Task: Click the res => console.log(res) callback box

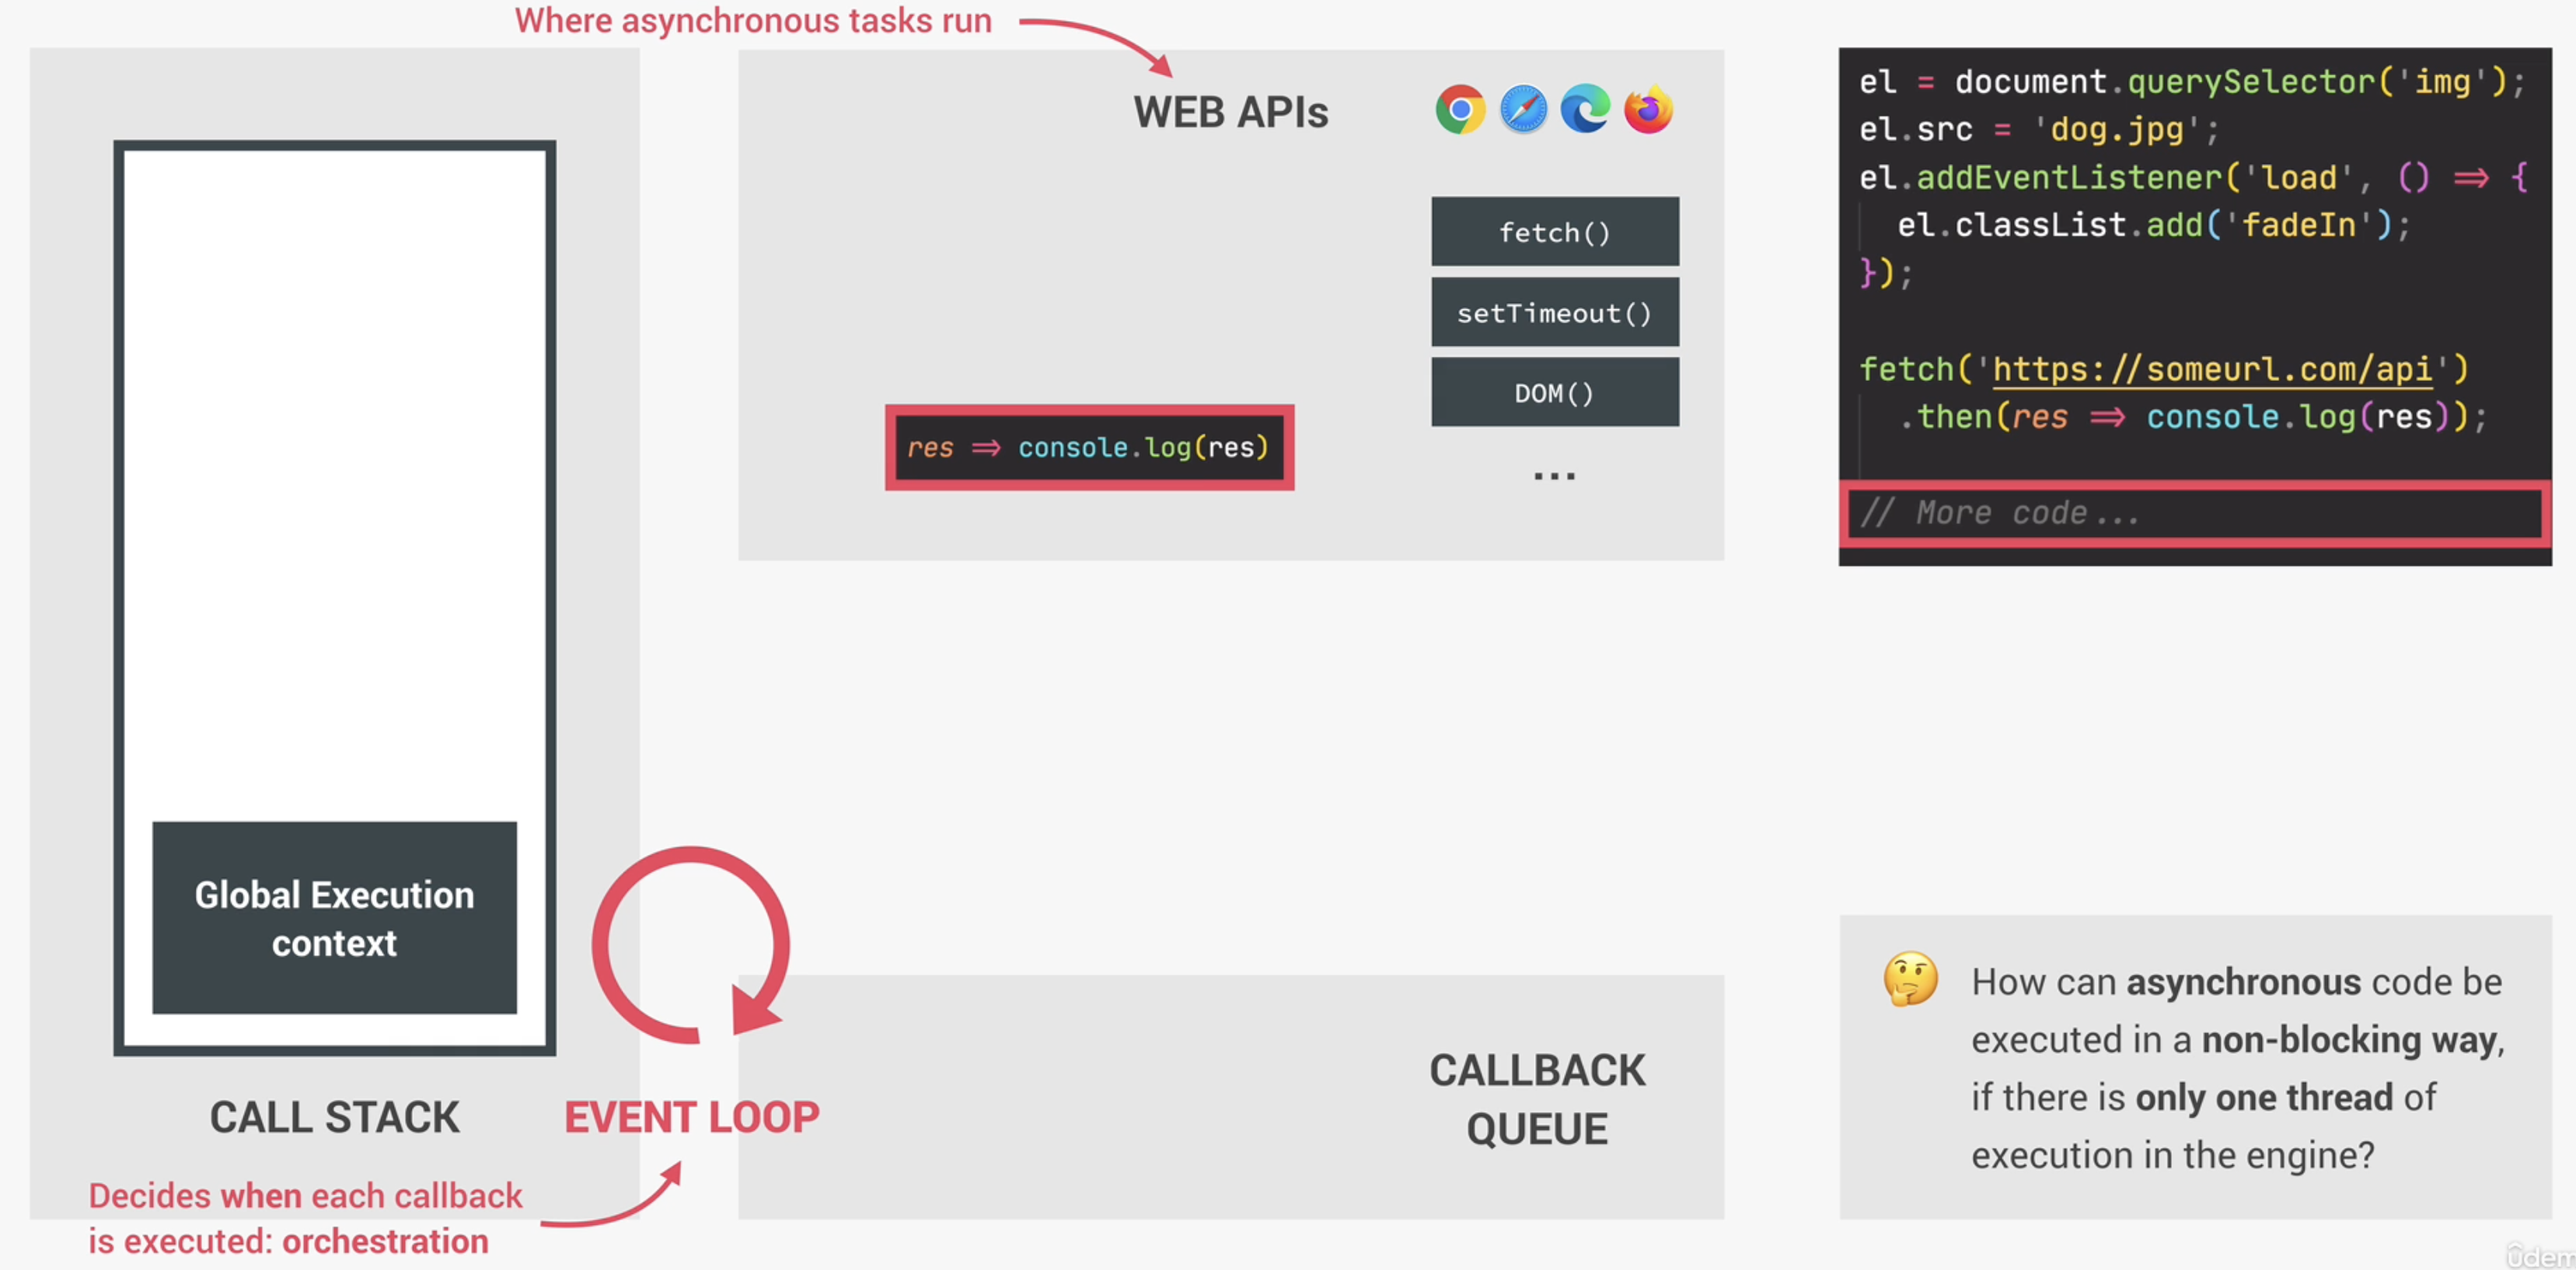Action: [1089, 447]
